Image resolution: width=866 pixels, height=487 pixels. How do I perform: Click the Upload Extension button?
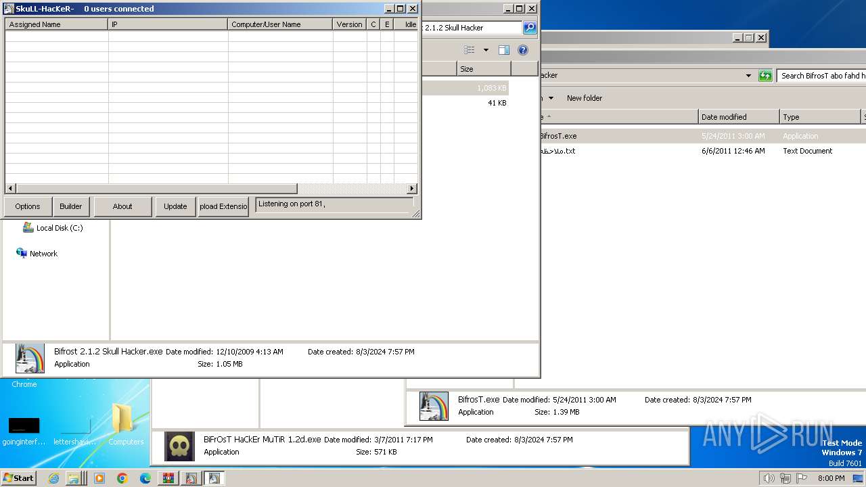coord(223,206)
